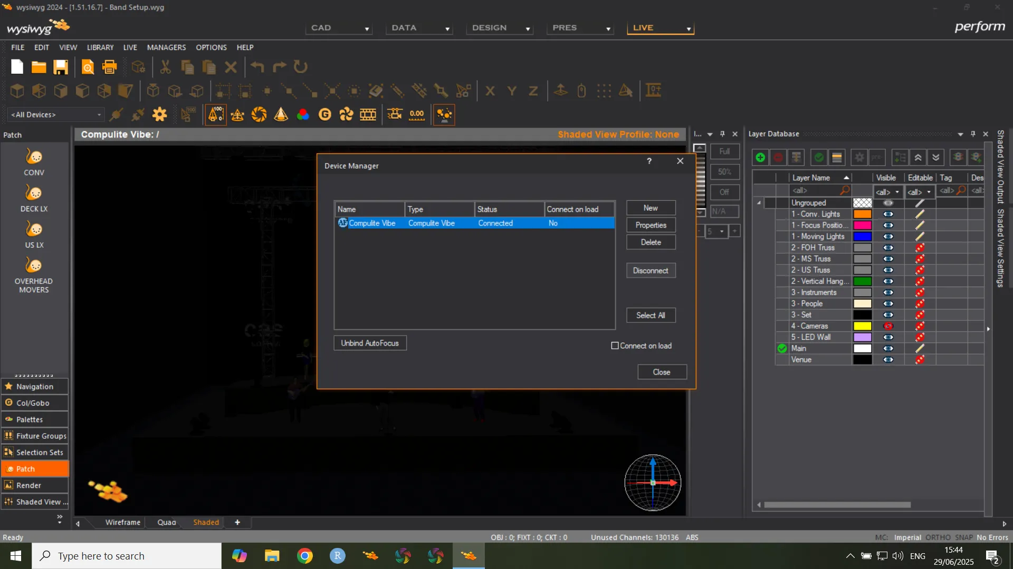Open file using the folder icon

click(39, 67)
